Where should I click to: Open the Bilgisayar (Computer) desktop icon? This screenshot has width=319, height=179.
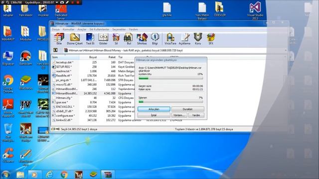coord(8,58)
